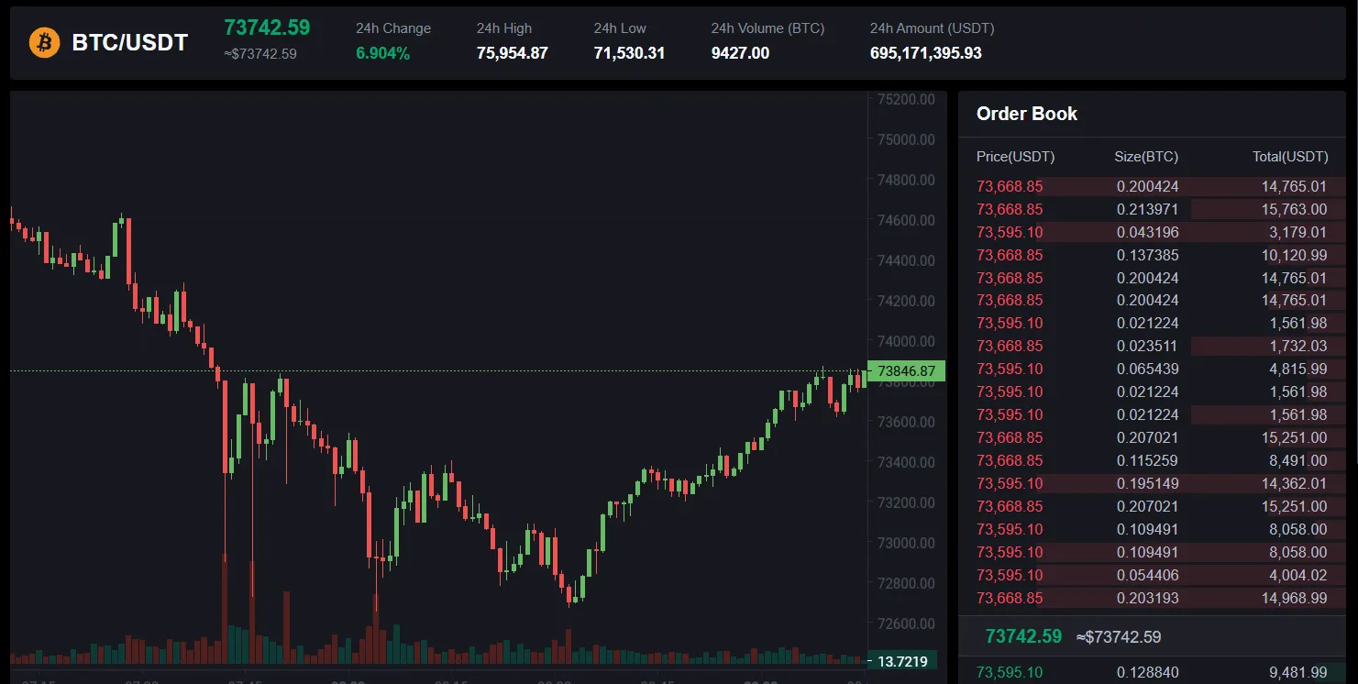Image resolution: width=1358 pixels, height=684 pixels.
Task: Click the Order Book panel title
Action: point(1026,114)
